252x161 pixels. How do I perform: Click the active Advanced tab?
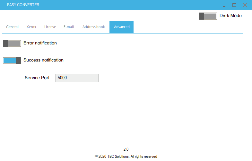[x=121, y=27]
